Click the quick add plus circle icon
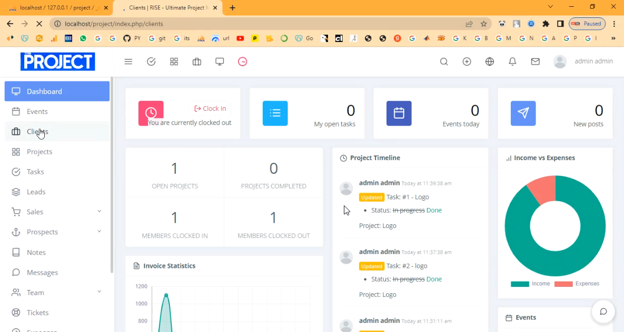This screenshot has height=332, width=624. point(467,61)
